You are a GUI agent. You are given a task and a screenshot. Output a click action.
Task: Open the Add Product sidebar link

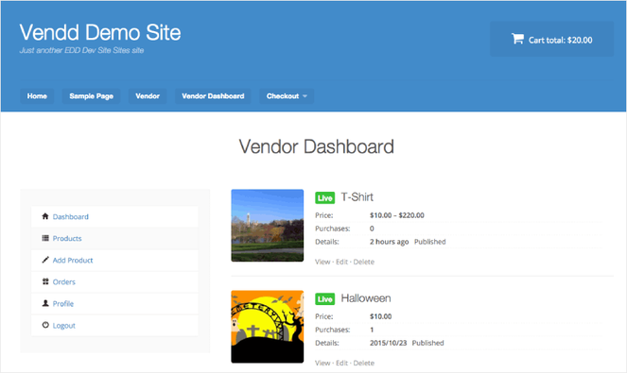73,261
